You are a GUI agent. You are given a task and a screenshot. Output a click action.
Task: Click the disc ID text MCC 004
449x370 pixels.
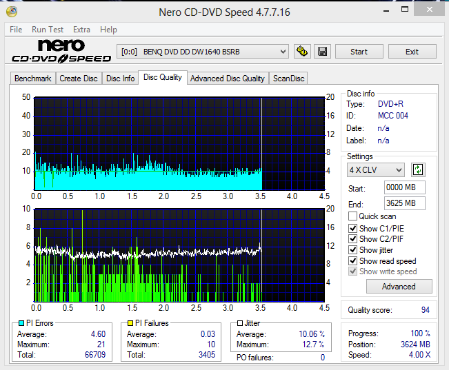coord(393,116)
